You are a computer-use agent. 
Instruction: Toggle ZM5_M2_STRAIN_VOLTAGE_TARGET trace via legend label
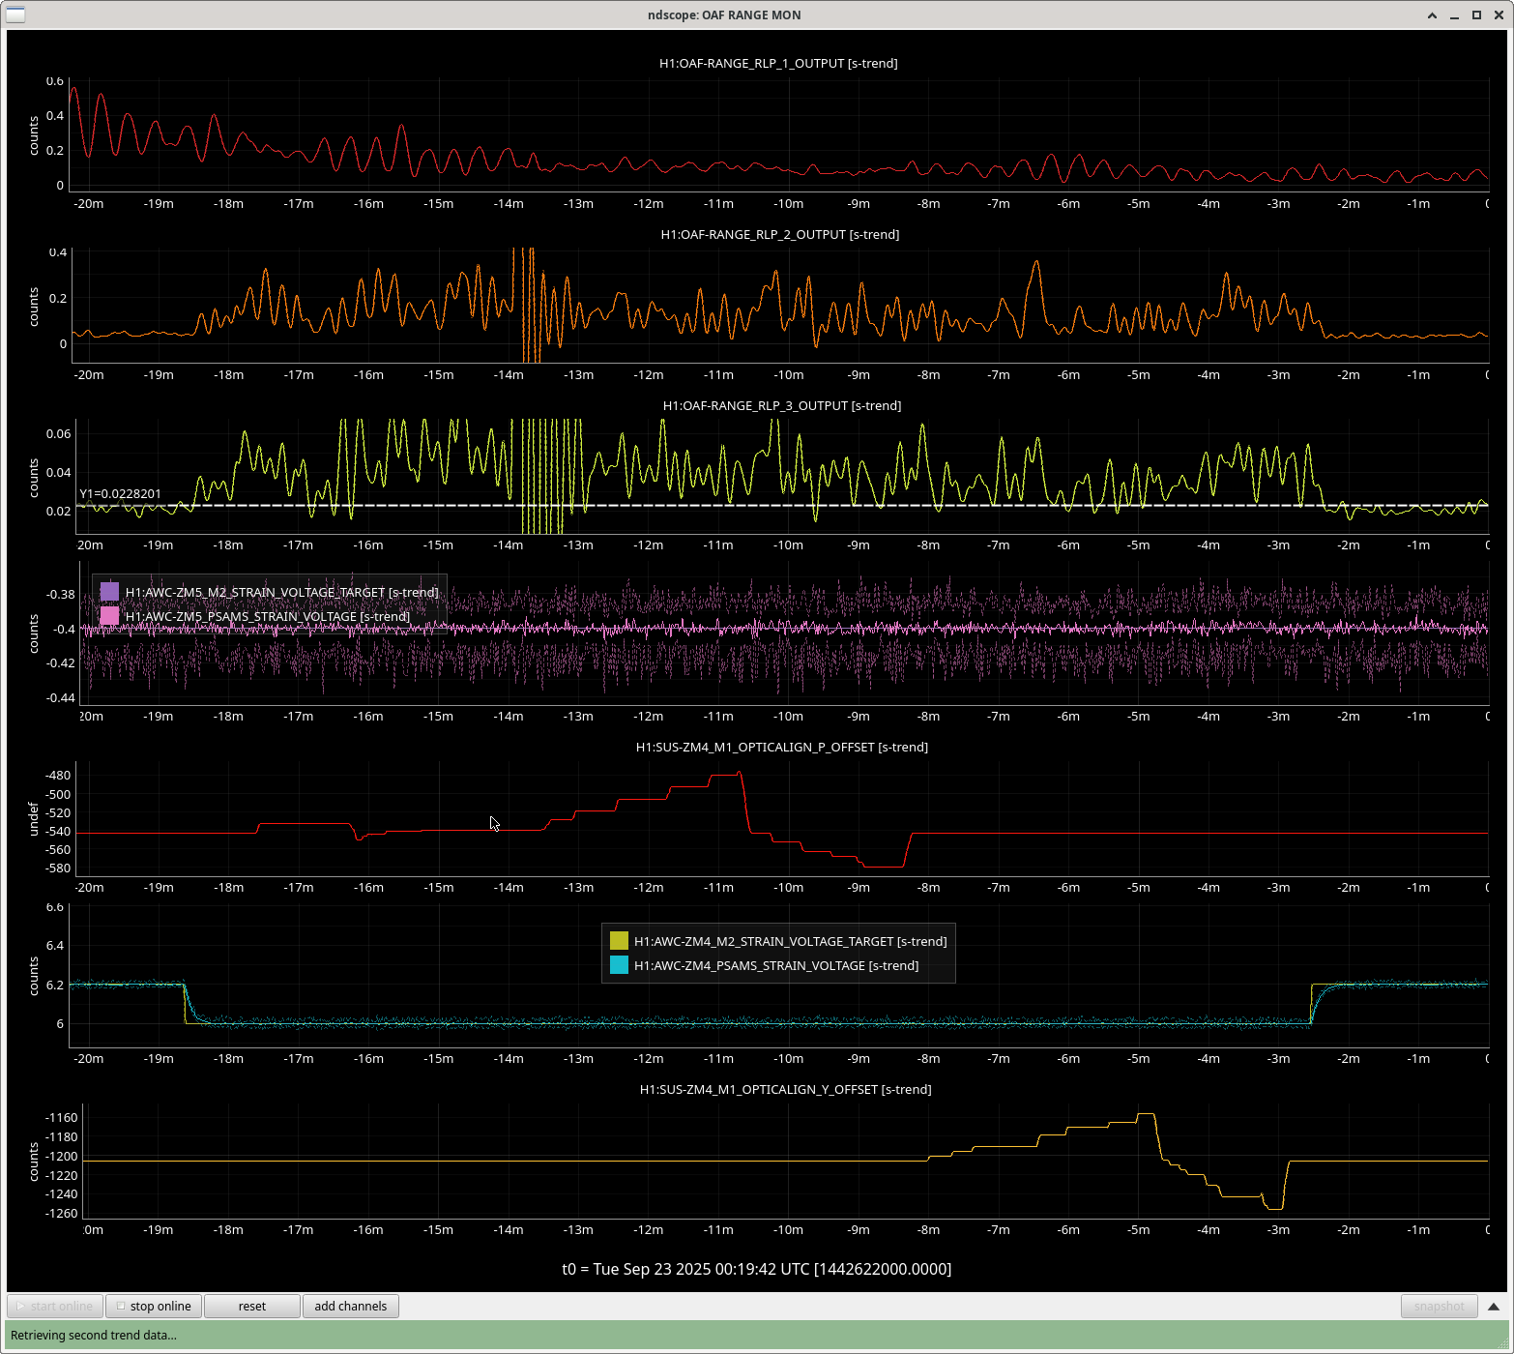pos(281,592)
